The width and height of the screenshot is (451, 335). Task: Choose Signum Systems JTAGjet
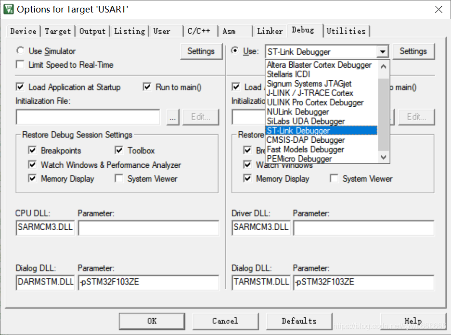pyautogui.click(x=321, y=84)
